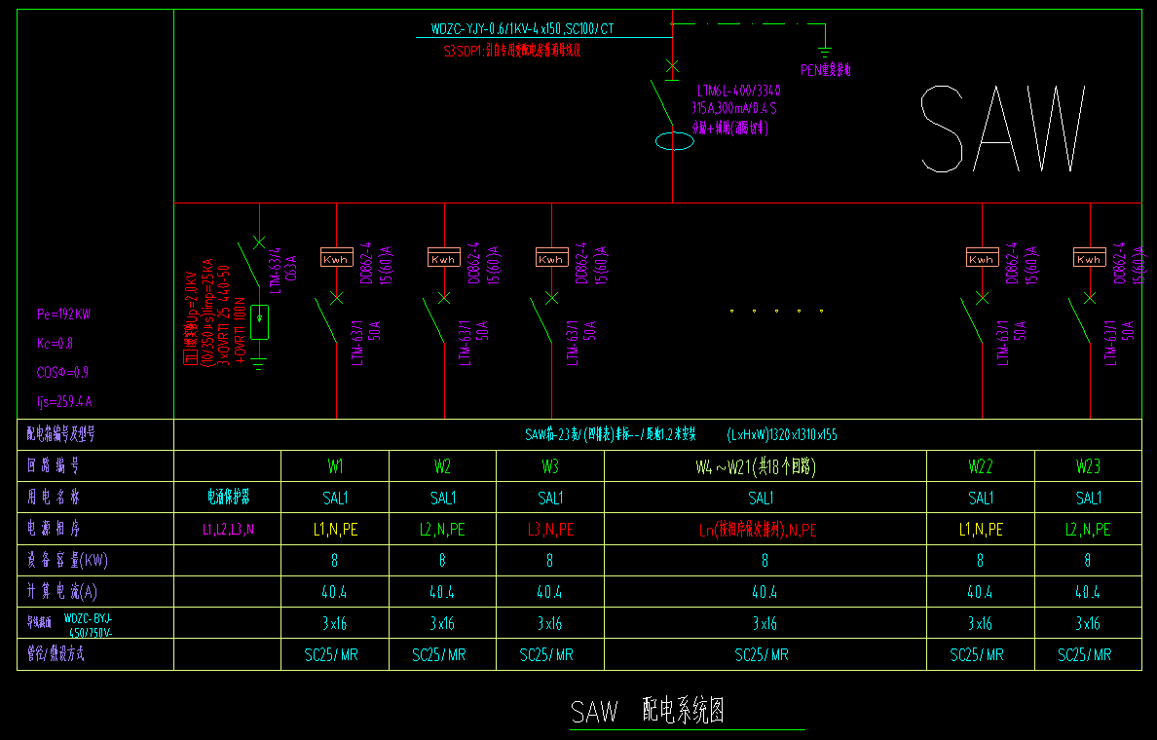Click the ground symbol below the surge protector
1157x740 pixels.
258,363
